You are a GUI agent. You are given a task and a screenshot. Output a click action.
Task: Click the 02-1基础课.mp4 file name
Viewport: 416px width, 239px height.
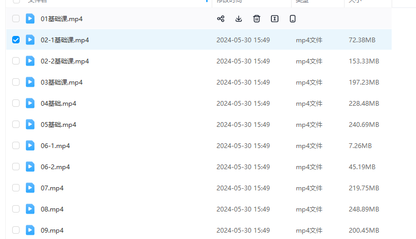pos(65,40)
